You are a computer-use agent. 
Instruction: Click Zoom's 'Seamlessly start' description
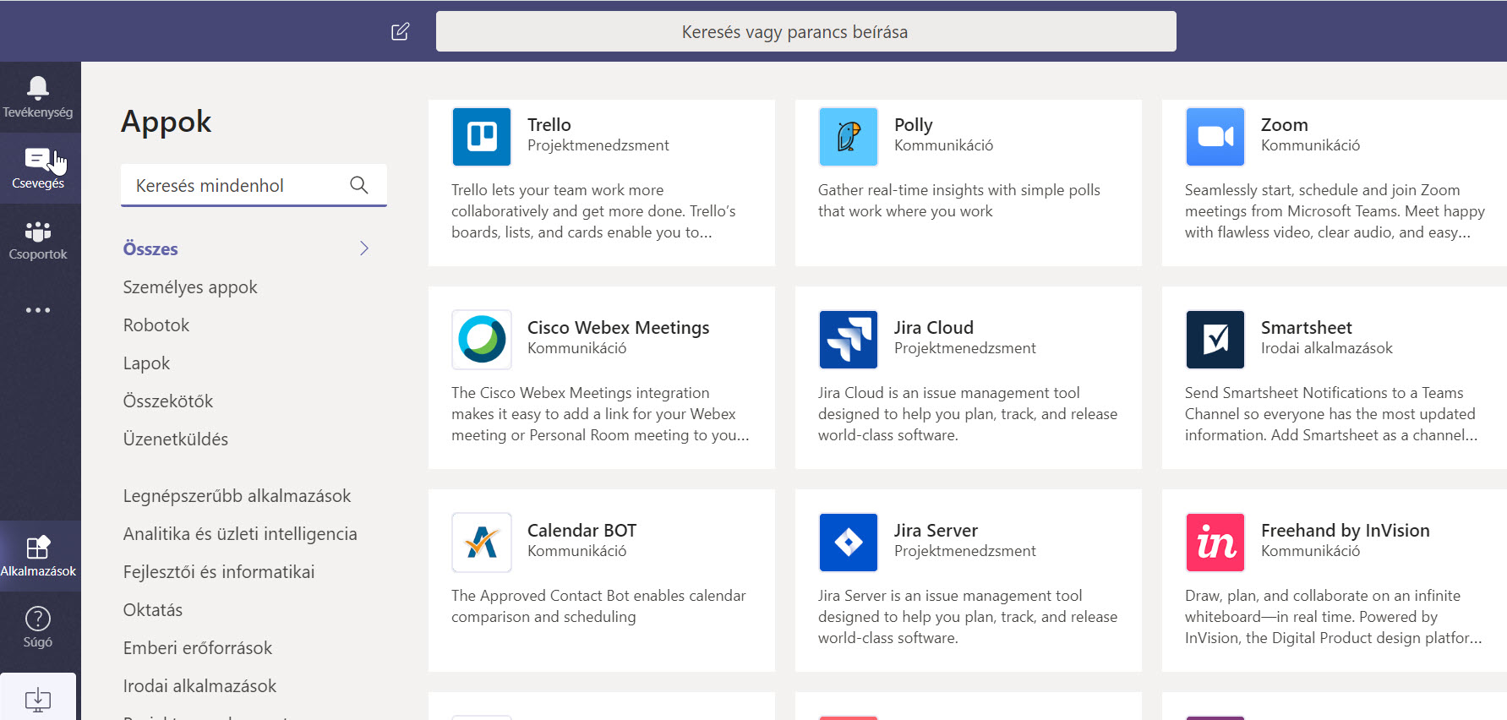click(x=1335, y=211)
